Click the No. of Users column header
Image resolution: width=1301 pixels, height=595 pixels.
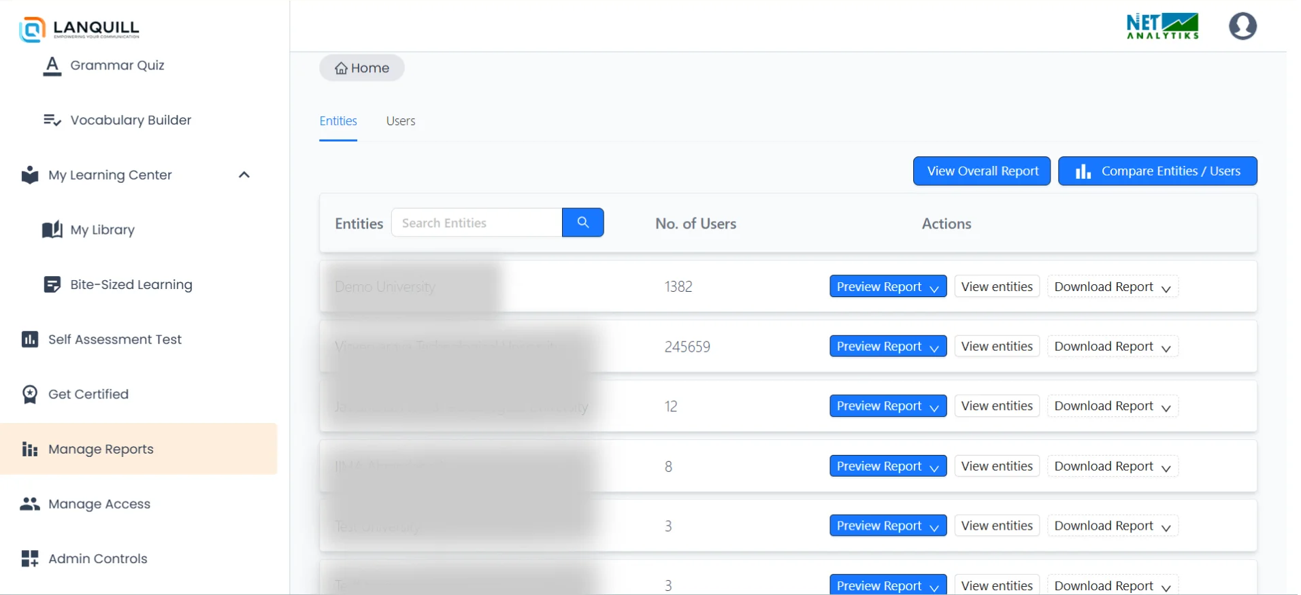695,224
